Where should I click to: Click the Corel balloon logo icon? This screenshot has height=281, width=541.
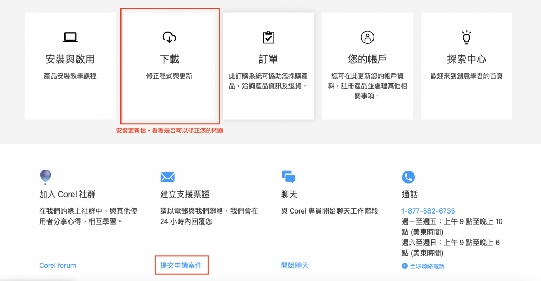coord(45,177)
